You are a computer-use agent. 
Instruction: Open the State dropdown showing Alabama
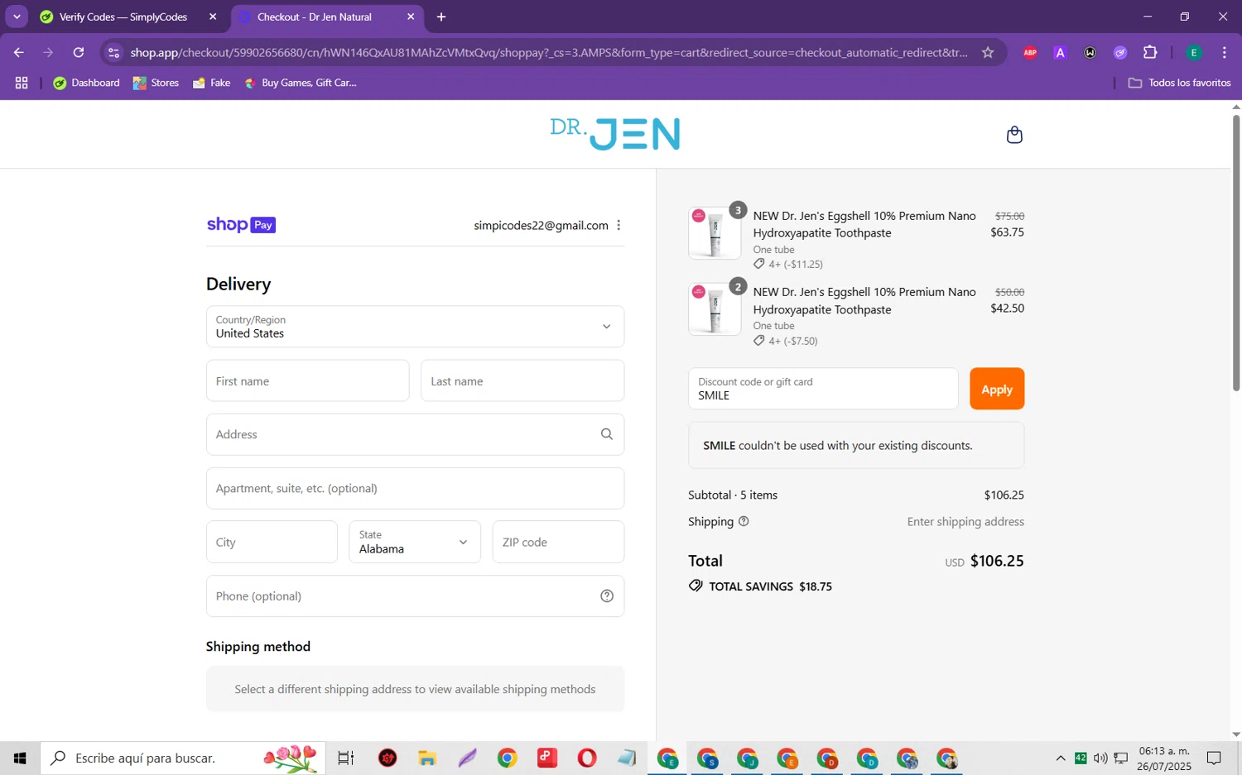415,542
